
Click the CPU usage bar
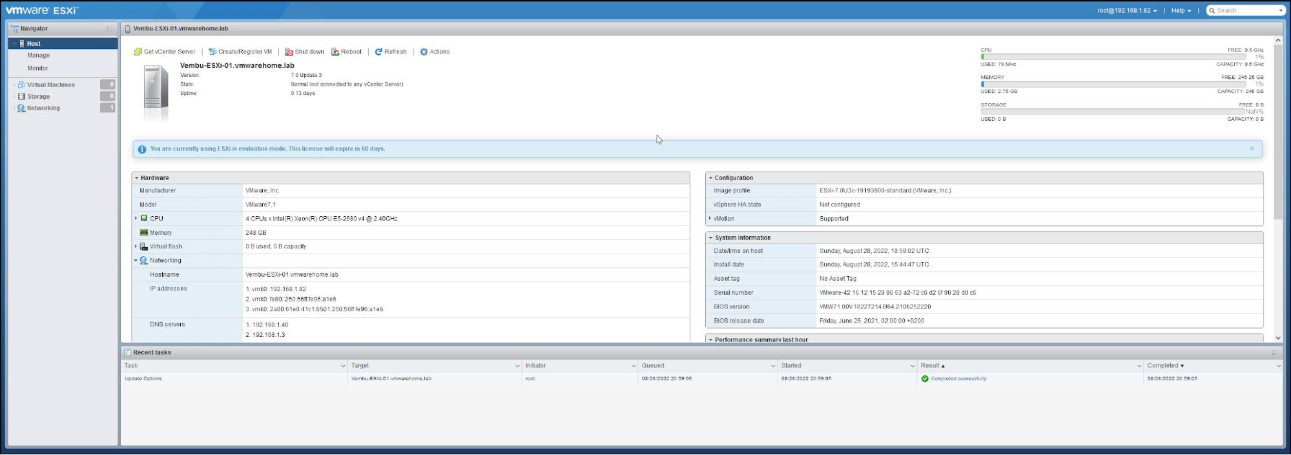coord(1113,57)
